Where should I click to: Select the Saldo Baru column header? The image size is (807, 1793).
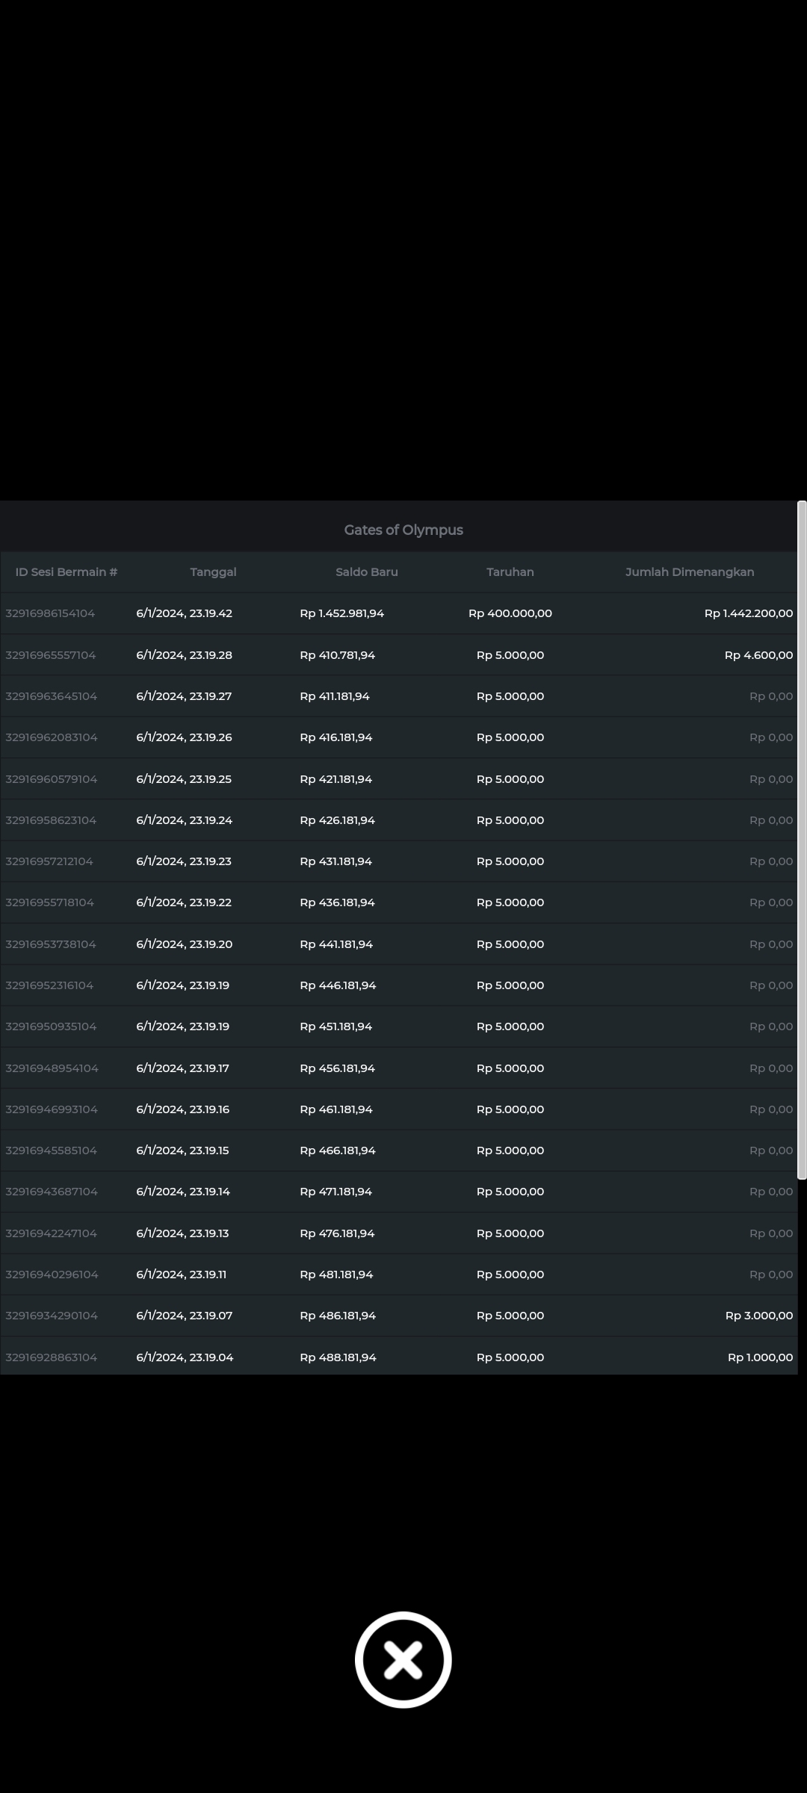tap(366, 572)
